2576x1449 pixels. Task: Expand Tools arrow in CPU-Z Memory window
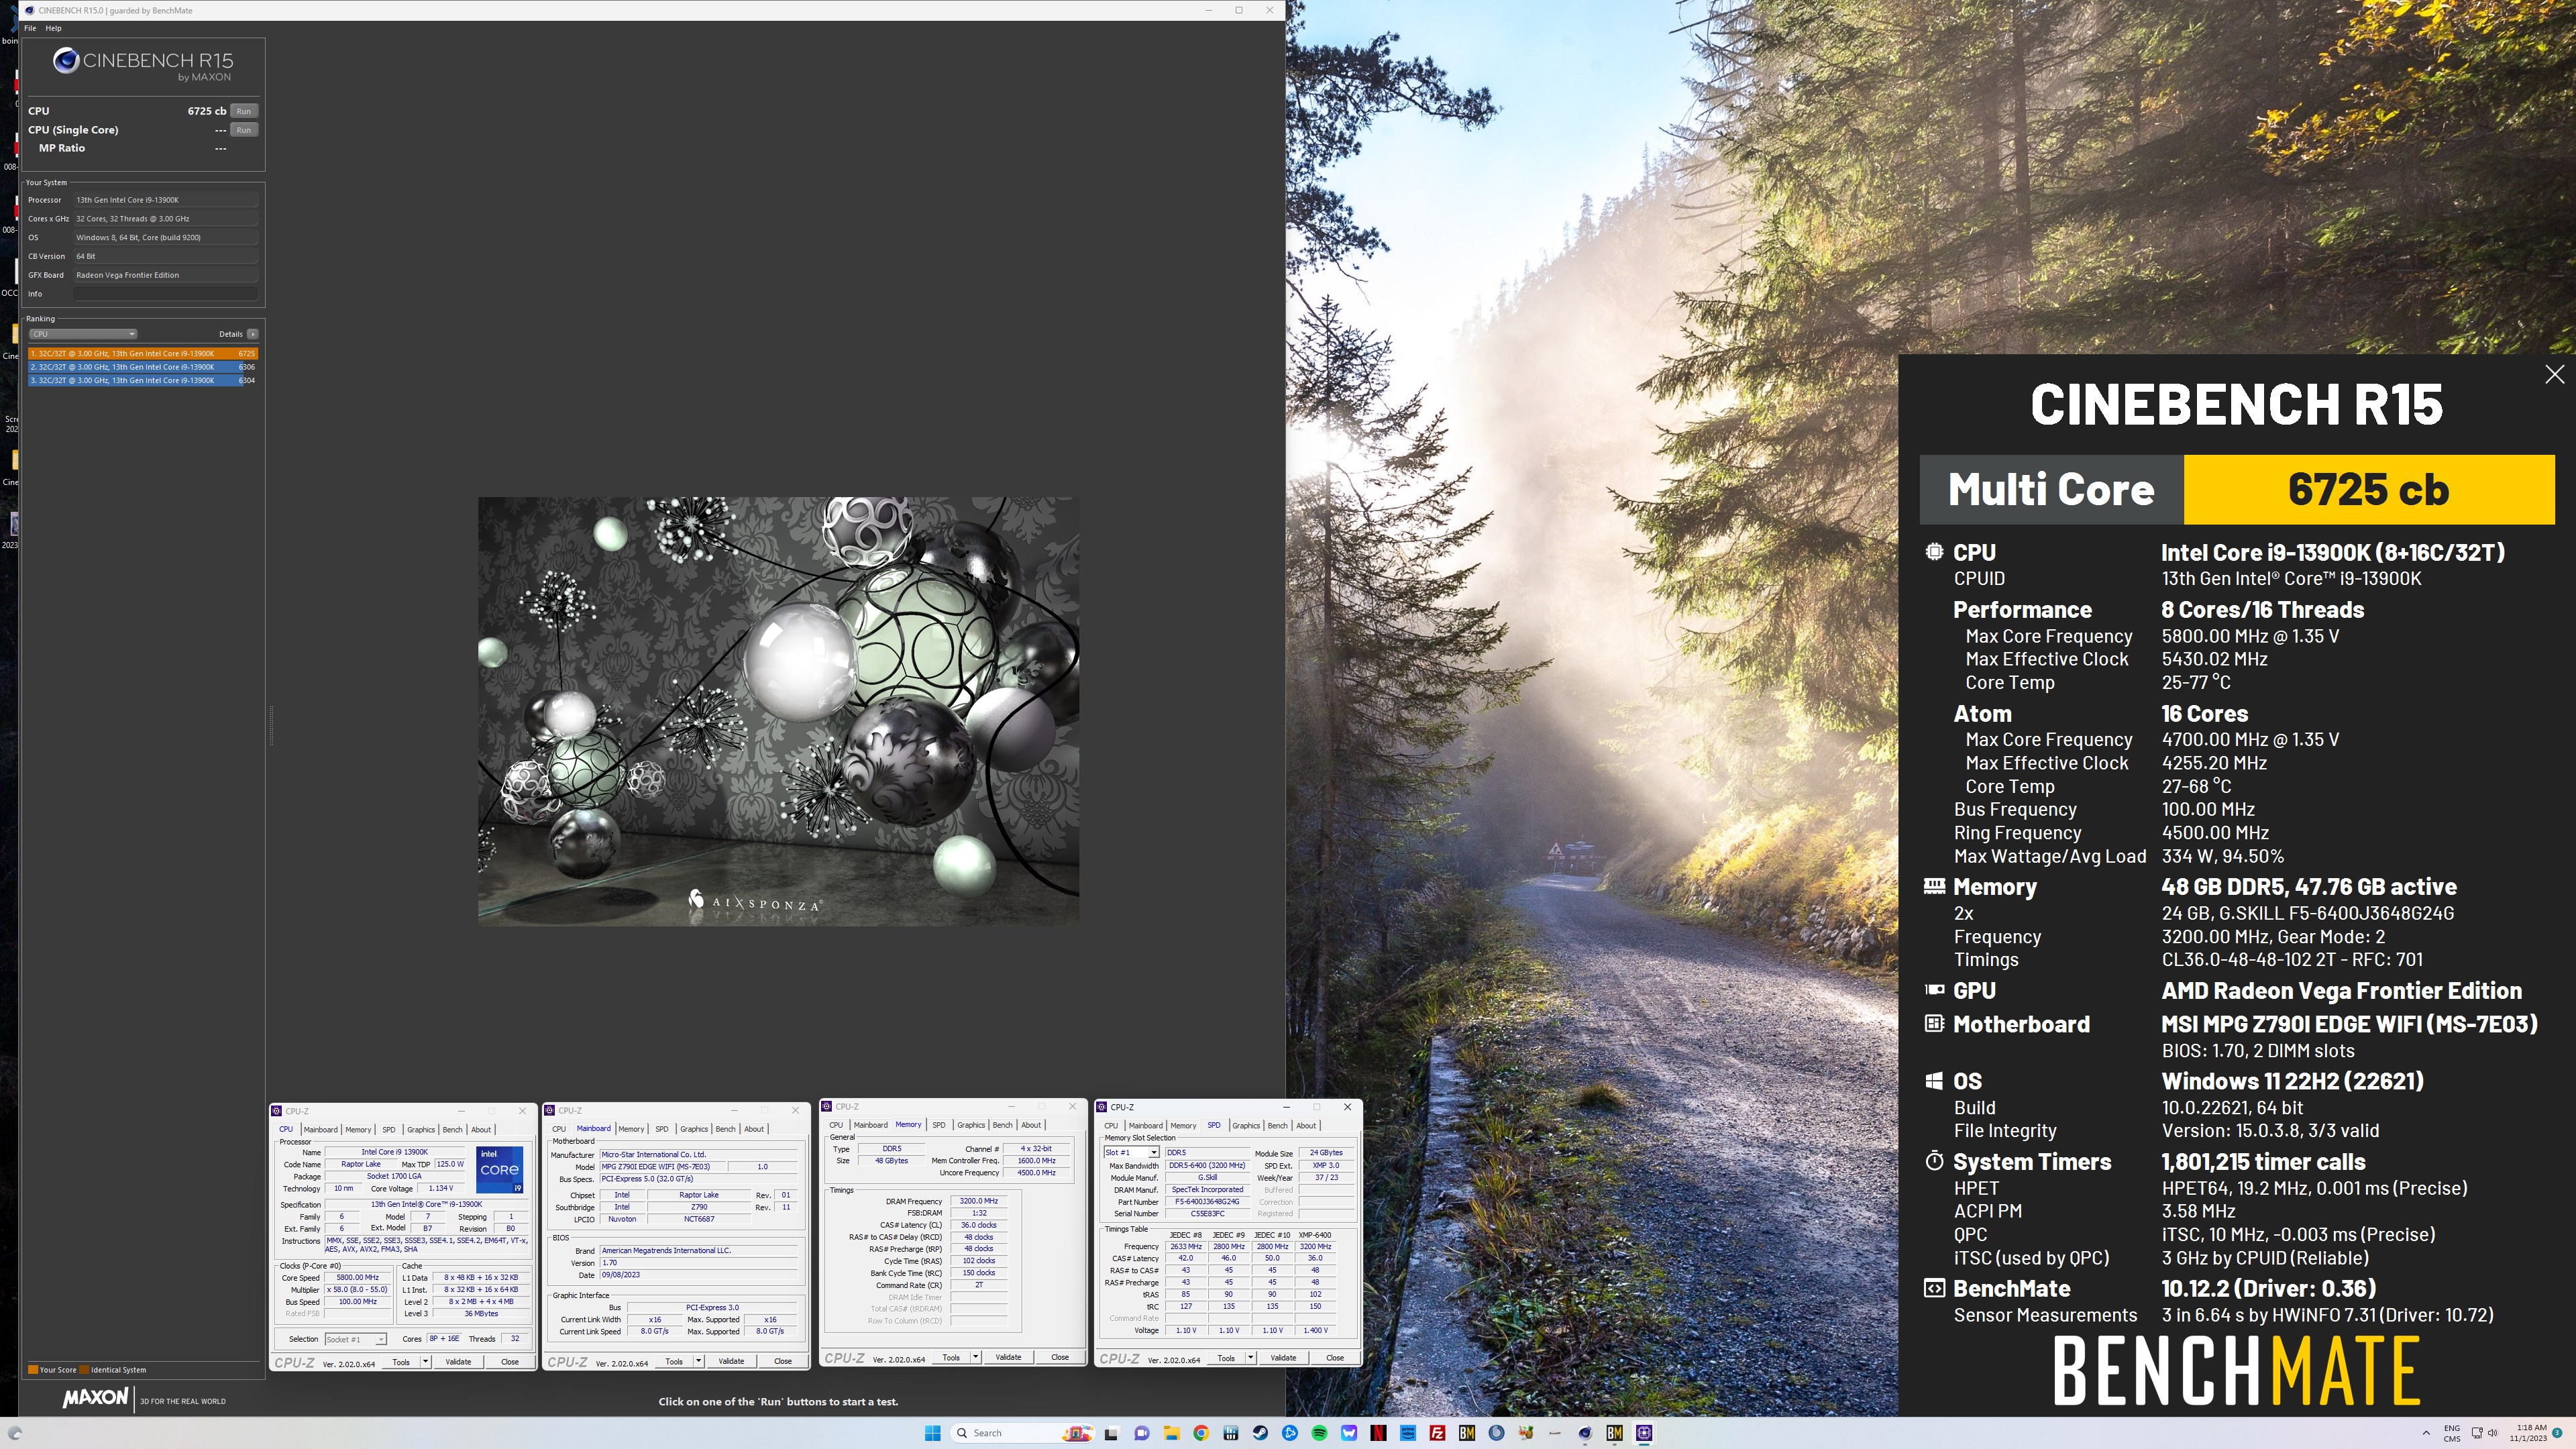[975, 1358]
